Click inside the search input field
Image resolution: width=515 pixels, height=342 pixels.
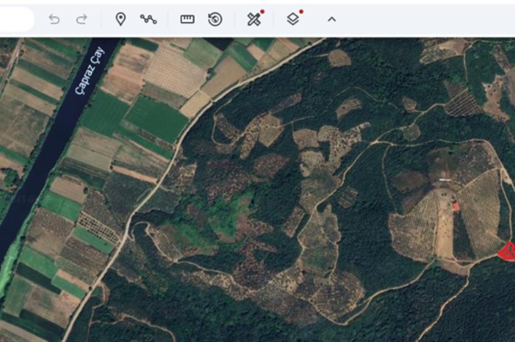[15, 20]
